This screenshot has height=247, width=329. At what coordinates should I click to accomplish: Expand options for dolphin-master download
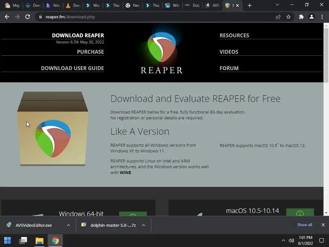[x=144, y=225]
